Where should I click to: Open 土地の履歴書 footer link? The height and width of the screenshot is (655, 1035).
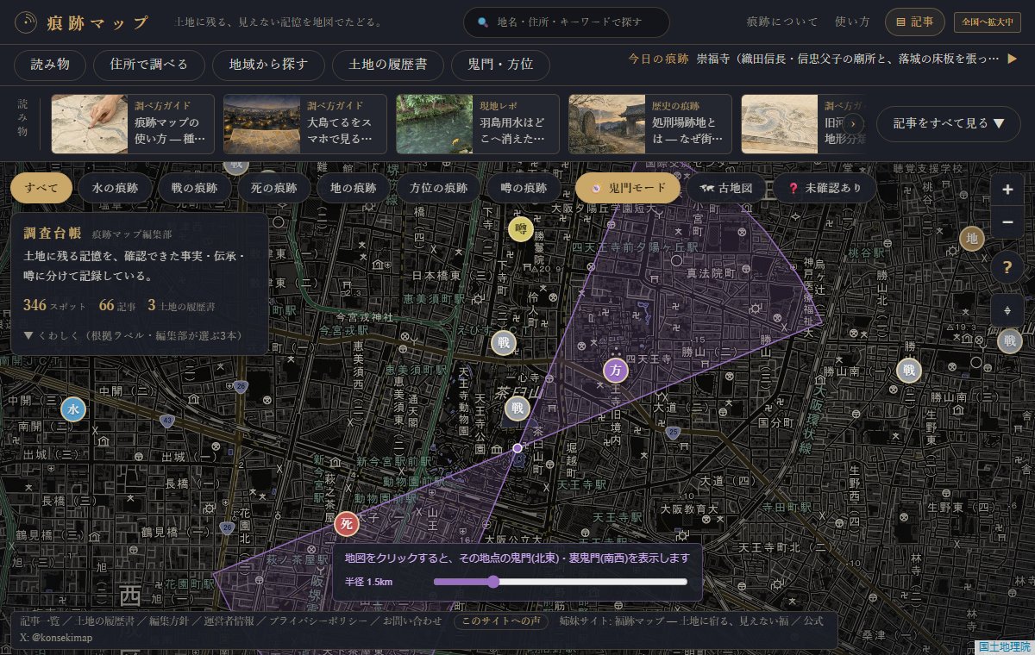click(x=104, y=621)
